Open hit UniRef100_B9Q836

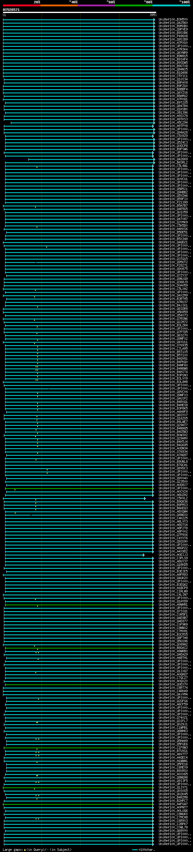click(x=173, y=501)
